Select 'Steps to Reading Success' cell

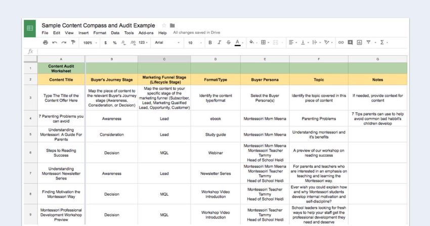[x=61, y=153]
